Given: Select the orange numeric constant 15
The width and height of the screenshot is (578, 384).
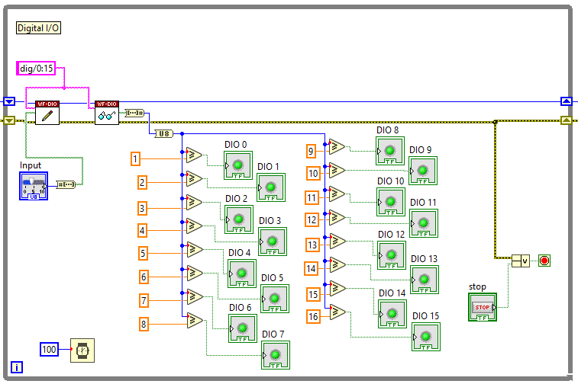Looking at the screenshot, I should (x=313, y=295).
